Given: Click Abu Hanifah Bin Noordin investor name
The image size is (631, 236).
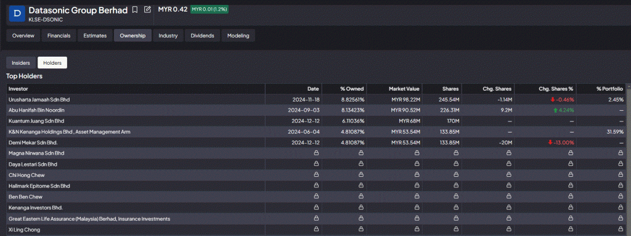Looking at the screenshot, I should (36, 110).
